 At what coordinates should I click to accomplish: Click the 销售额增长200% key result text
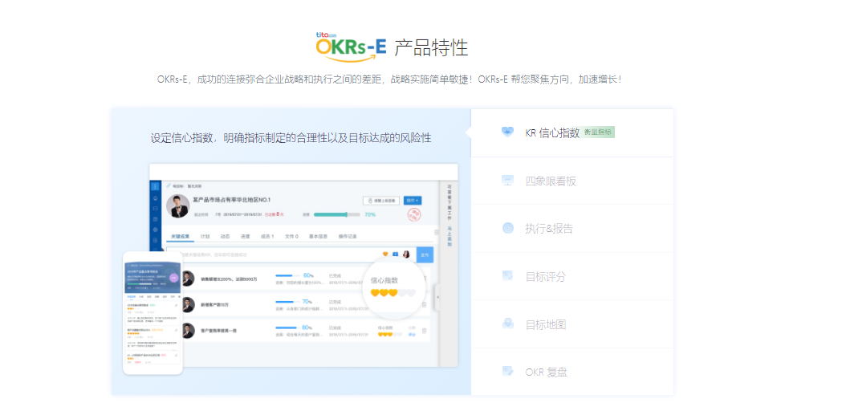pyautogui.click(x=229, y=279)
